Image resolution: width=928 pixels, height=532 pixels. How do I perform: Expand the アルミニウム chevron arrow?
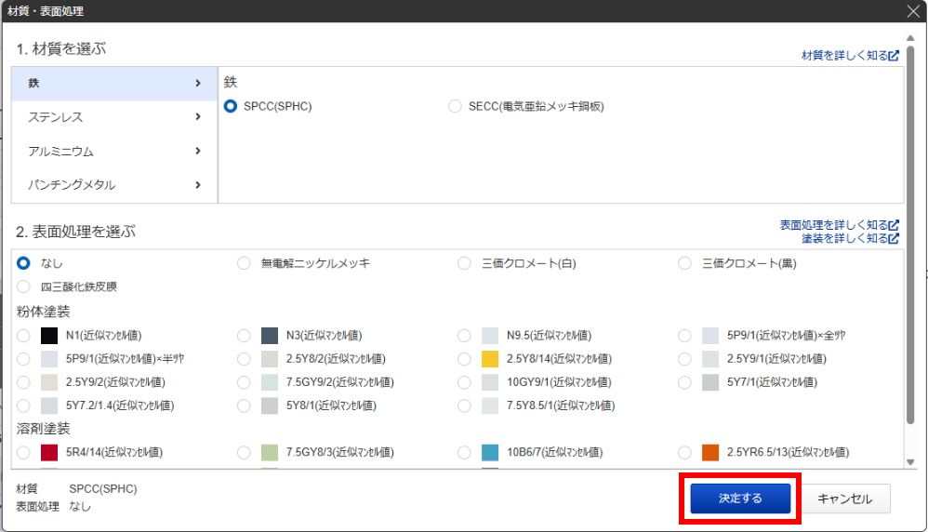point(198,152)
